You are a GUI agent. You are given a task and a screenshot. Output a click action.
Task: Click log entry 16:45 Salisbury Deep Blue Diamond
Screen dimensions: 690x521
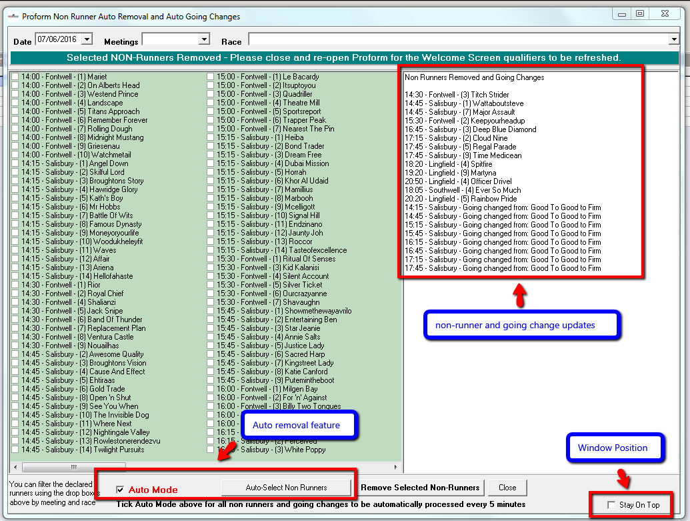(471, 129)
